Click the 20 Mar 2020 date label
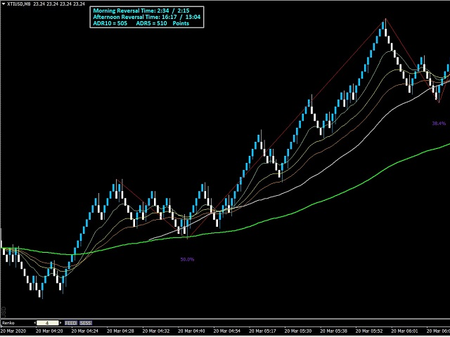 [x=13, y=331]
